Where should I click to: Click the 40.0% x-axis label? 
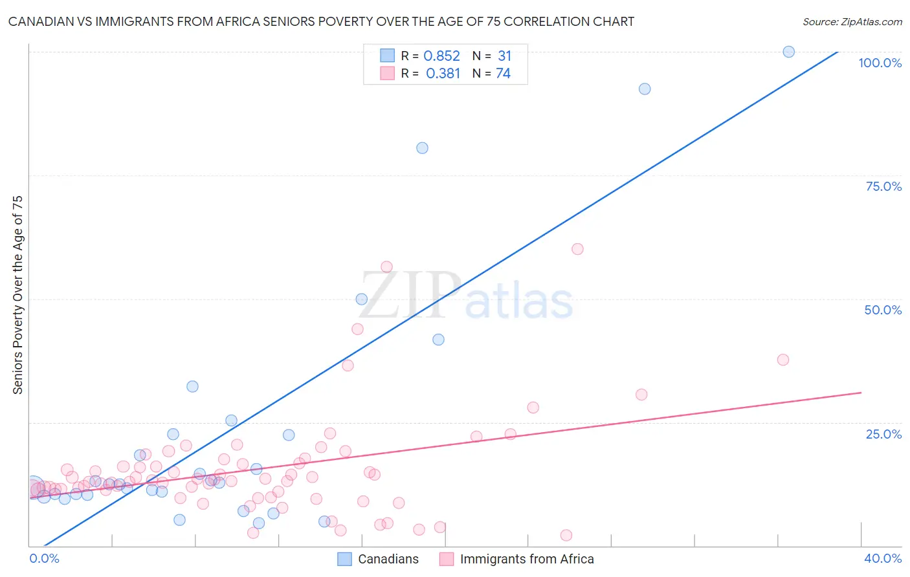click(883, 558)
